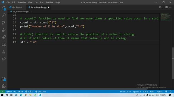Open the View menu

[30, 2]
